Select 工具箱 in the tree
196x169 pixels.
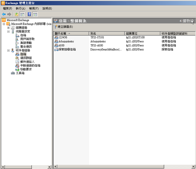pyautogui.click(x=20, y=73)
